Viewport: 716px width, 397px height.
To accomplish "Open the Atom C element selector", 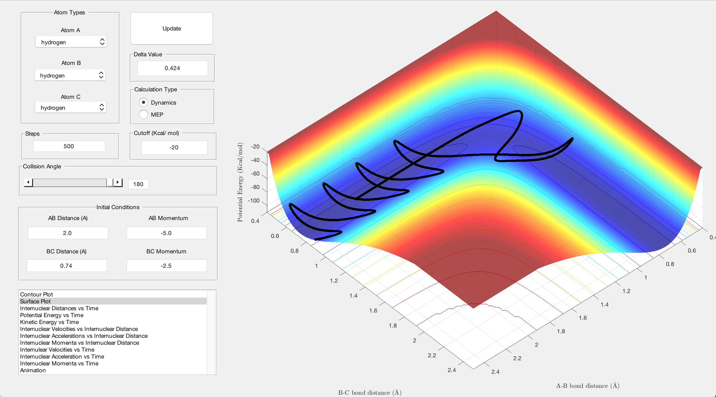I will [x=71, y=108].
